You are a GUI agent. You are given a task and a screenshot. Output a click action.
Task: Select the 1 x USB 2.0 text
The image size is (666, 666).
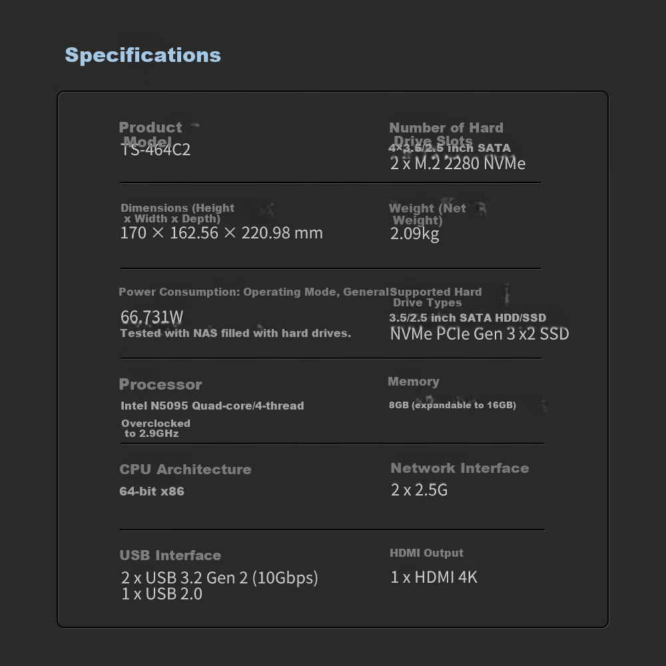[161, 594]
